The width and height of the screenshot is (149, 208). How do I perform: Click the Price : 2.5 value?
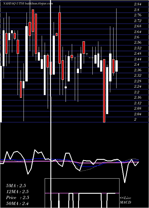point(18,198)
